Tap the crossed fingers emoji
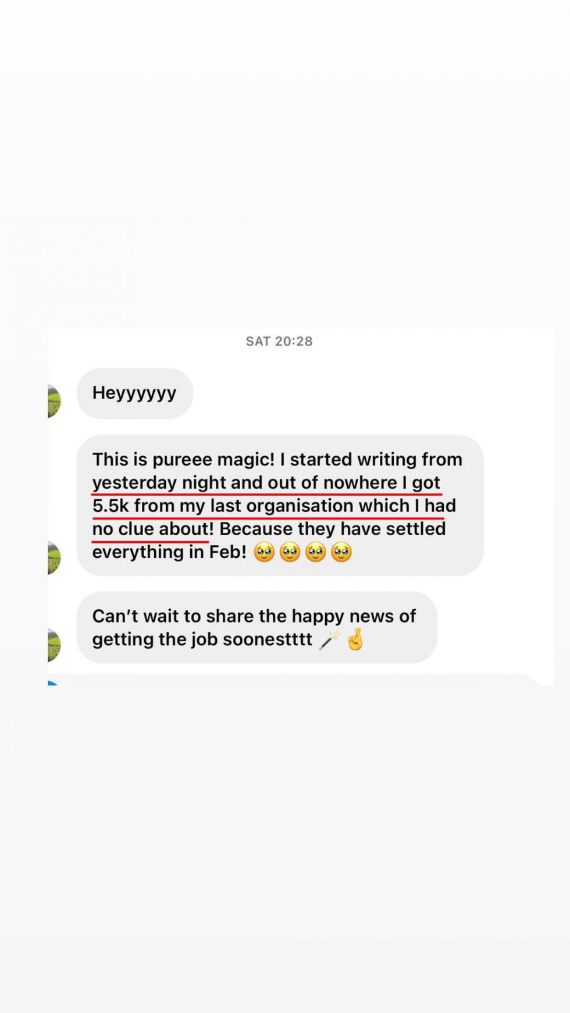This screenshot has width=570, height=1013. click(355, 639)
